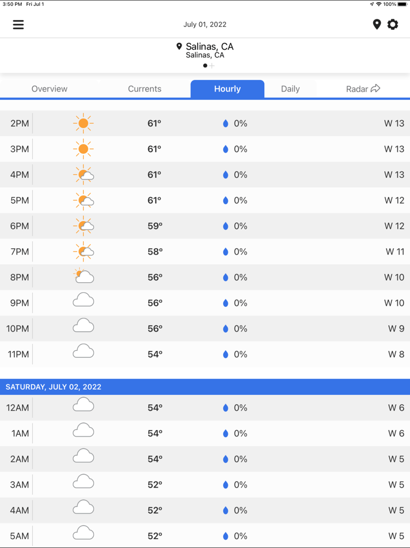
Task: Open the Radar view
Action: click(358, 89)
